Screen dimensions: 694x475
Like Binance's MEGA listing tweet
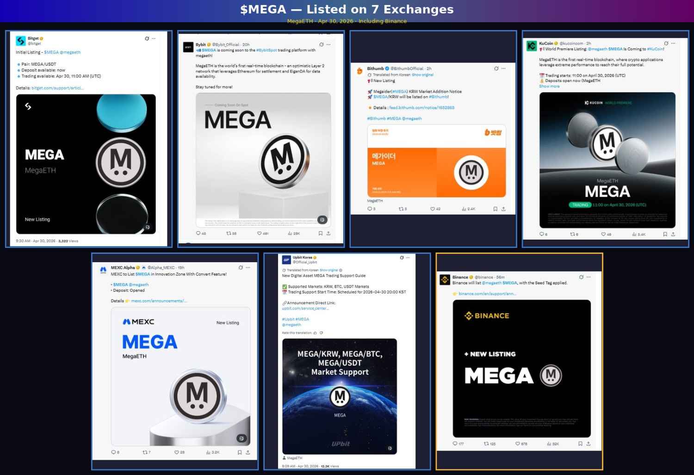pyautogui.click(x=517, y=444)
